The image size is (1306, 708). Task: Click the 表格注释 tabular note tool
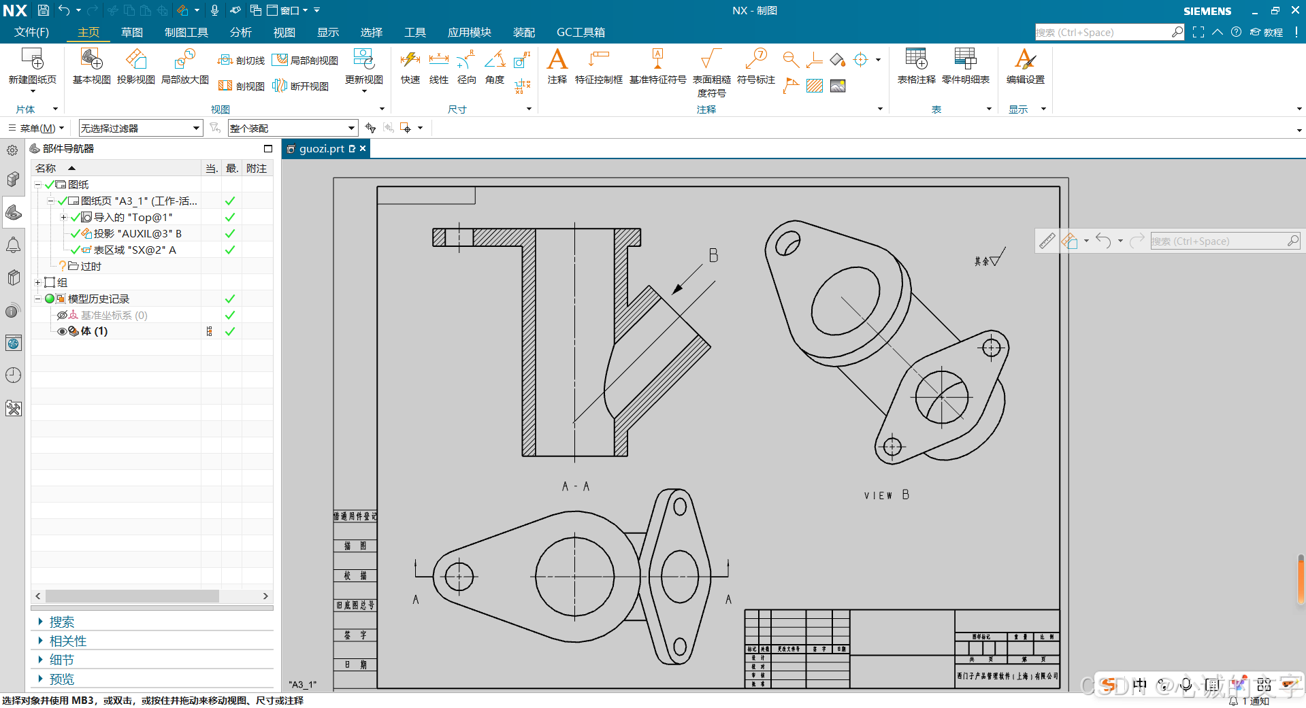[x=916, y=66]
